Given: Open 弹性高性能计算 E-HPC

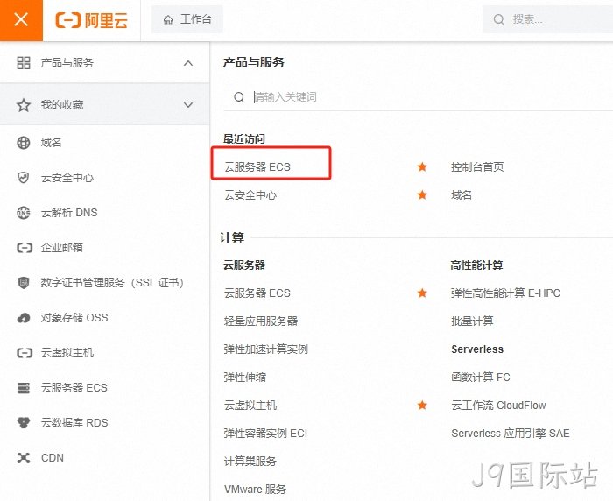Looking at the screenshot, I should tap(505, 293).
